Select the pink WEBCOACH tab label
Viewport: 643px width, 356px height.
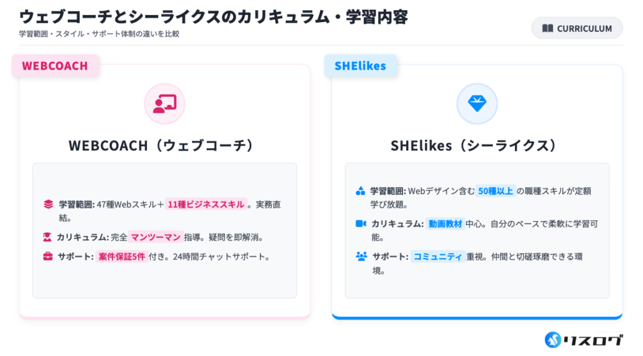pos(55,66)
